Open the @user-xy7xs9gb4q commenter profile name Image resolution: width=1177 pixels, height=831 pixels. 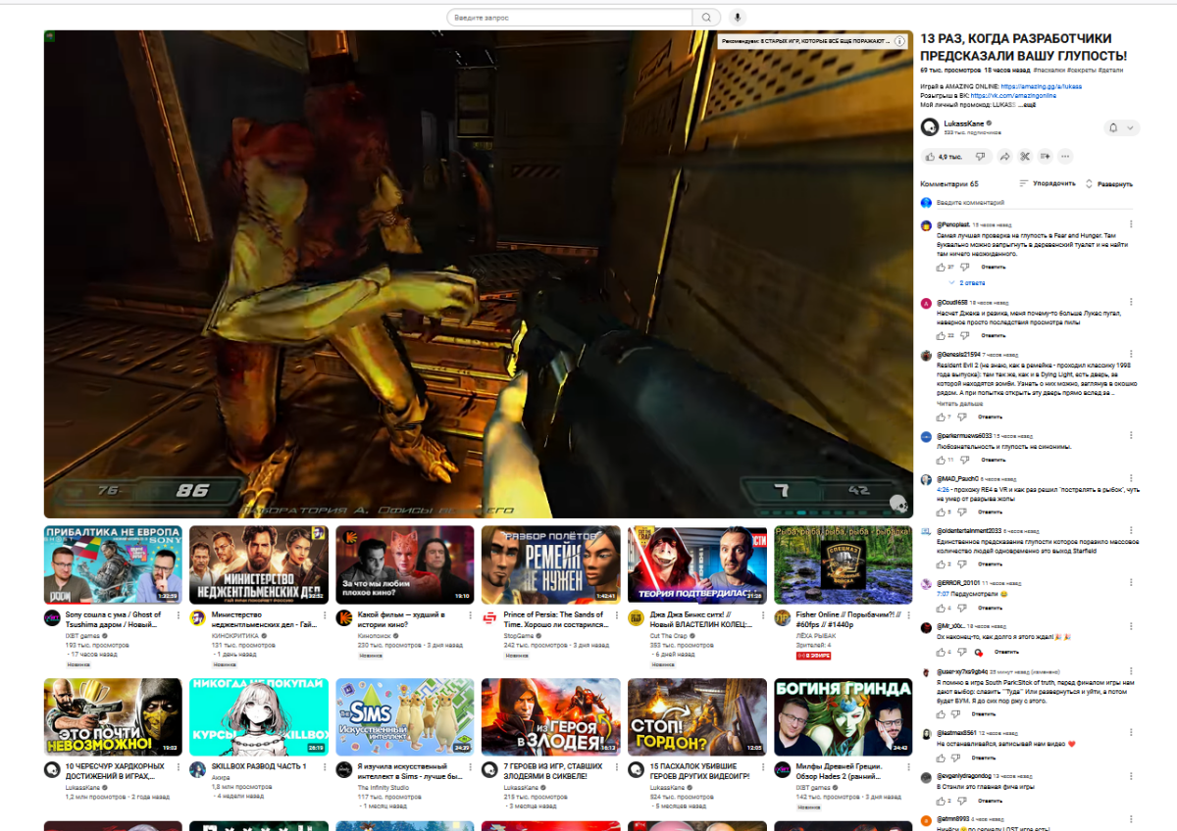pos(962,671)
